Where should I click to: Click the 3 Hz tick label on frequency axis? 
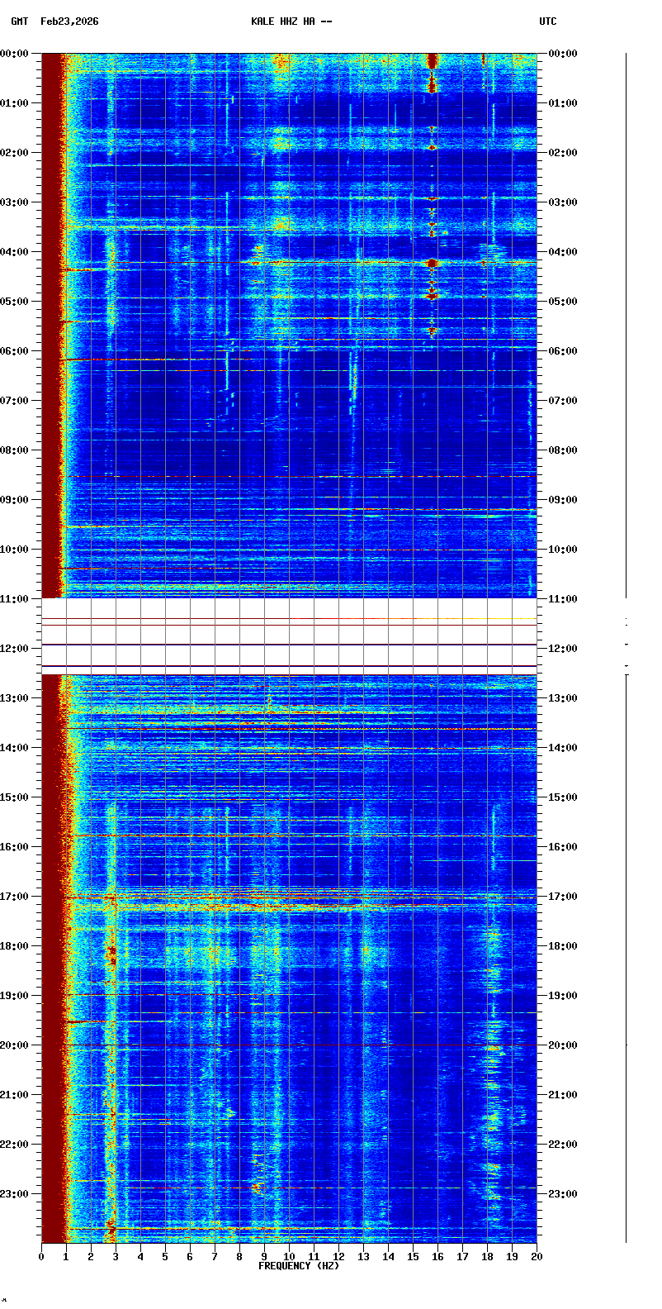tap(116, 1257)
